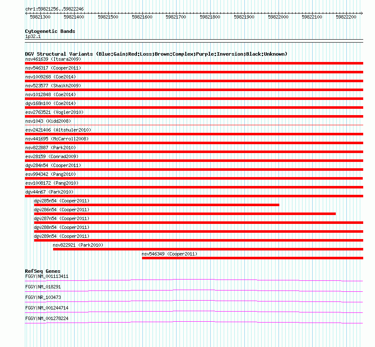Image resolution: width=375 pixels, height=347 pixels.
Task: Click dgv44n67 (Park2010) label
Action: pyautogui.click(x=49, y=192)
